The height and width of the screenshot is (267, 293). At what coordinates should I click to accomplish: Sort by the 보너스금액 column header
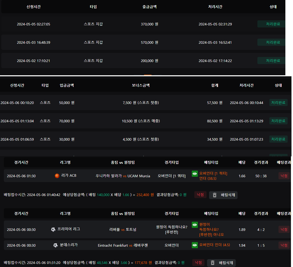click(141, 85)
